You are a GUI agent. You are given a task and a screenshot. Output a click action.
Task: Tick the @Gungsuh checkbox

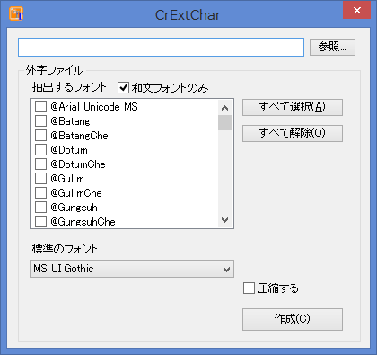click(x=41, y=207)
